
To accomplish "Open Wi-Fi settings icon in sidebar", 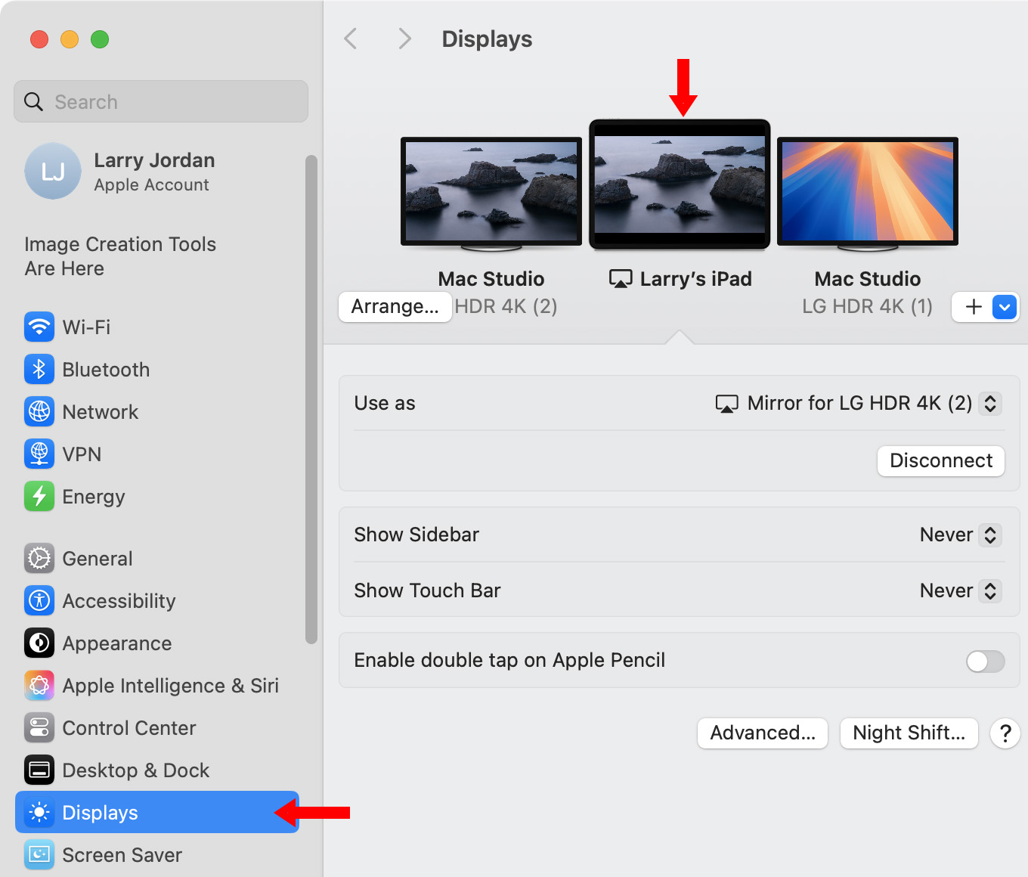I will tap(39, 327).
